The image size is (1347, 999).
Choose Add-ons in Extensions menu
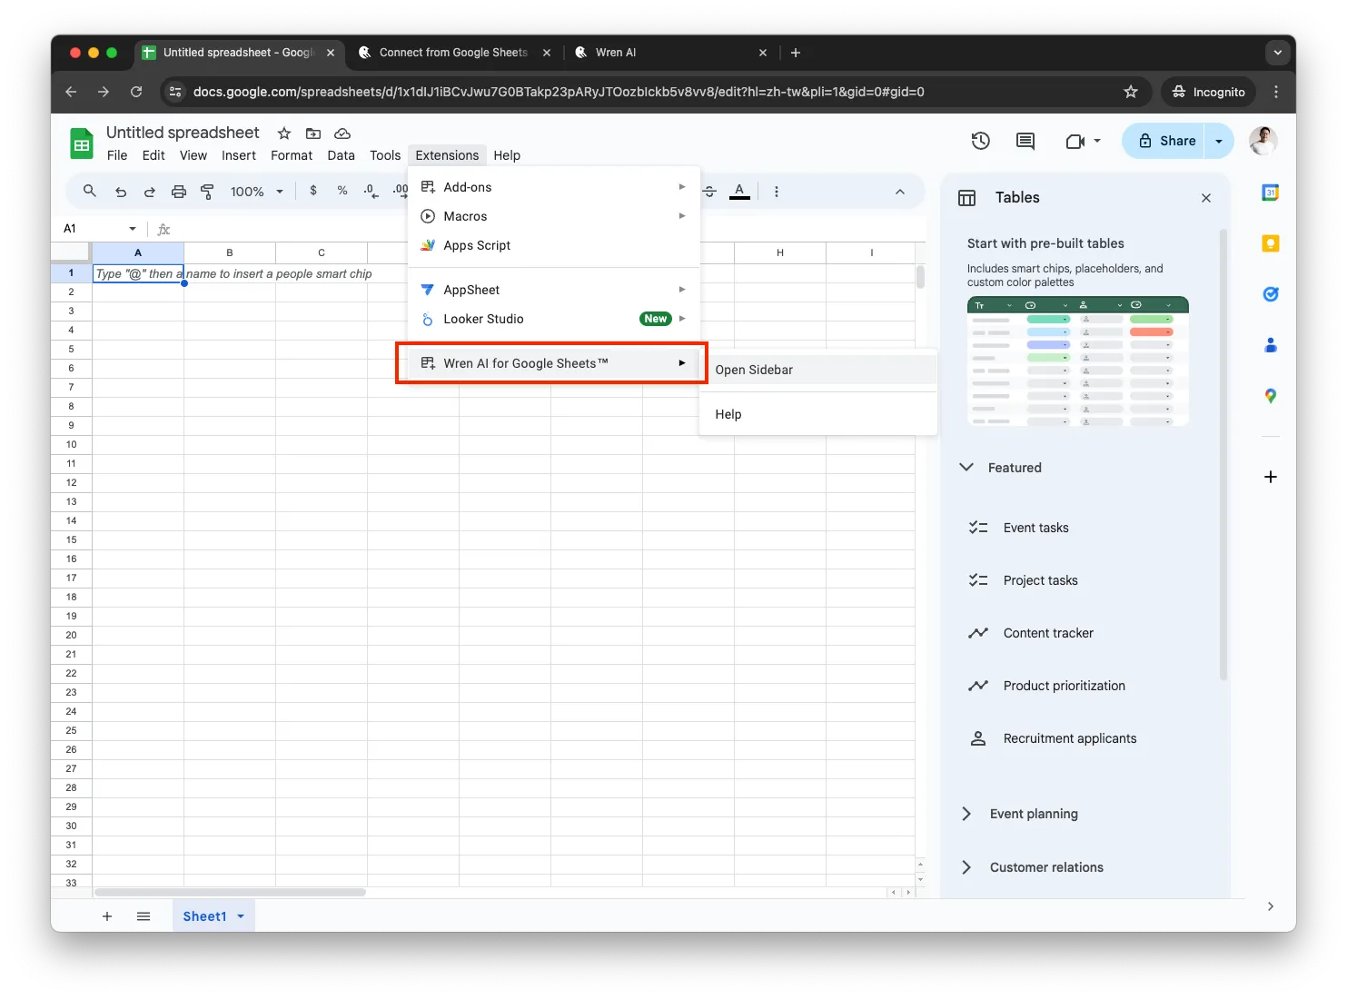point(554,187)
